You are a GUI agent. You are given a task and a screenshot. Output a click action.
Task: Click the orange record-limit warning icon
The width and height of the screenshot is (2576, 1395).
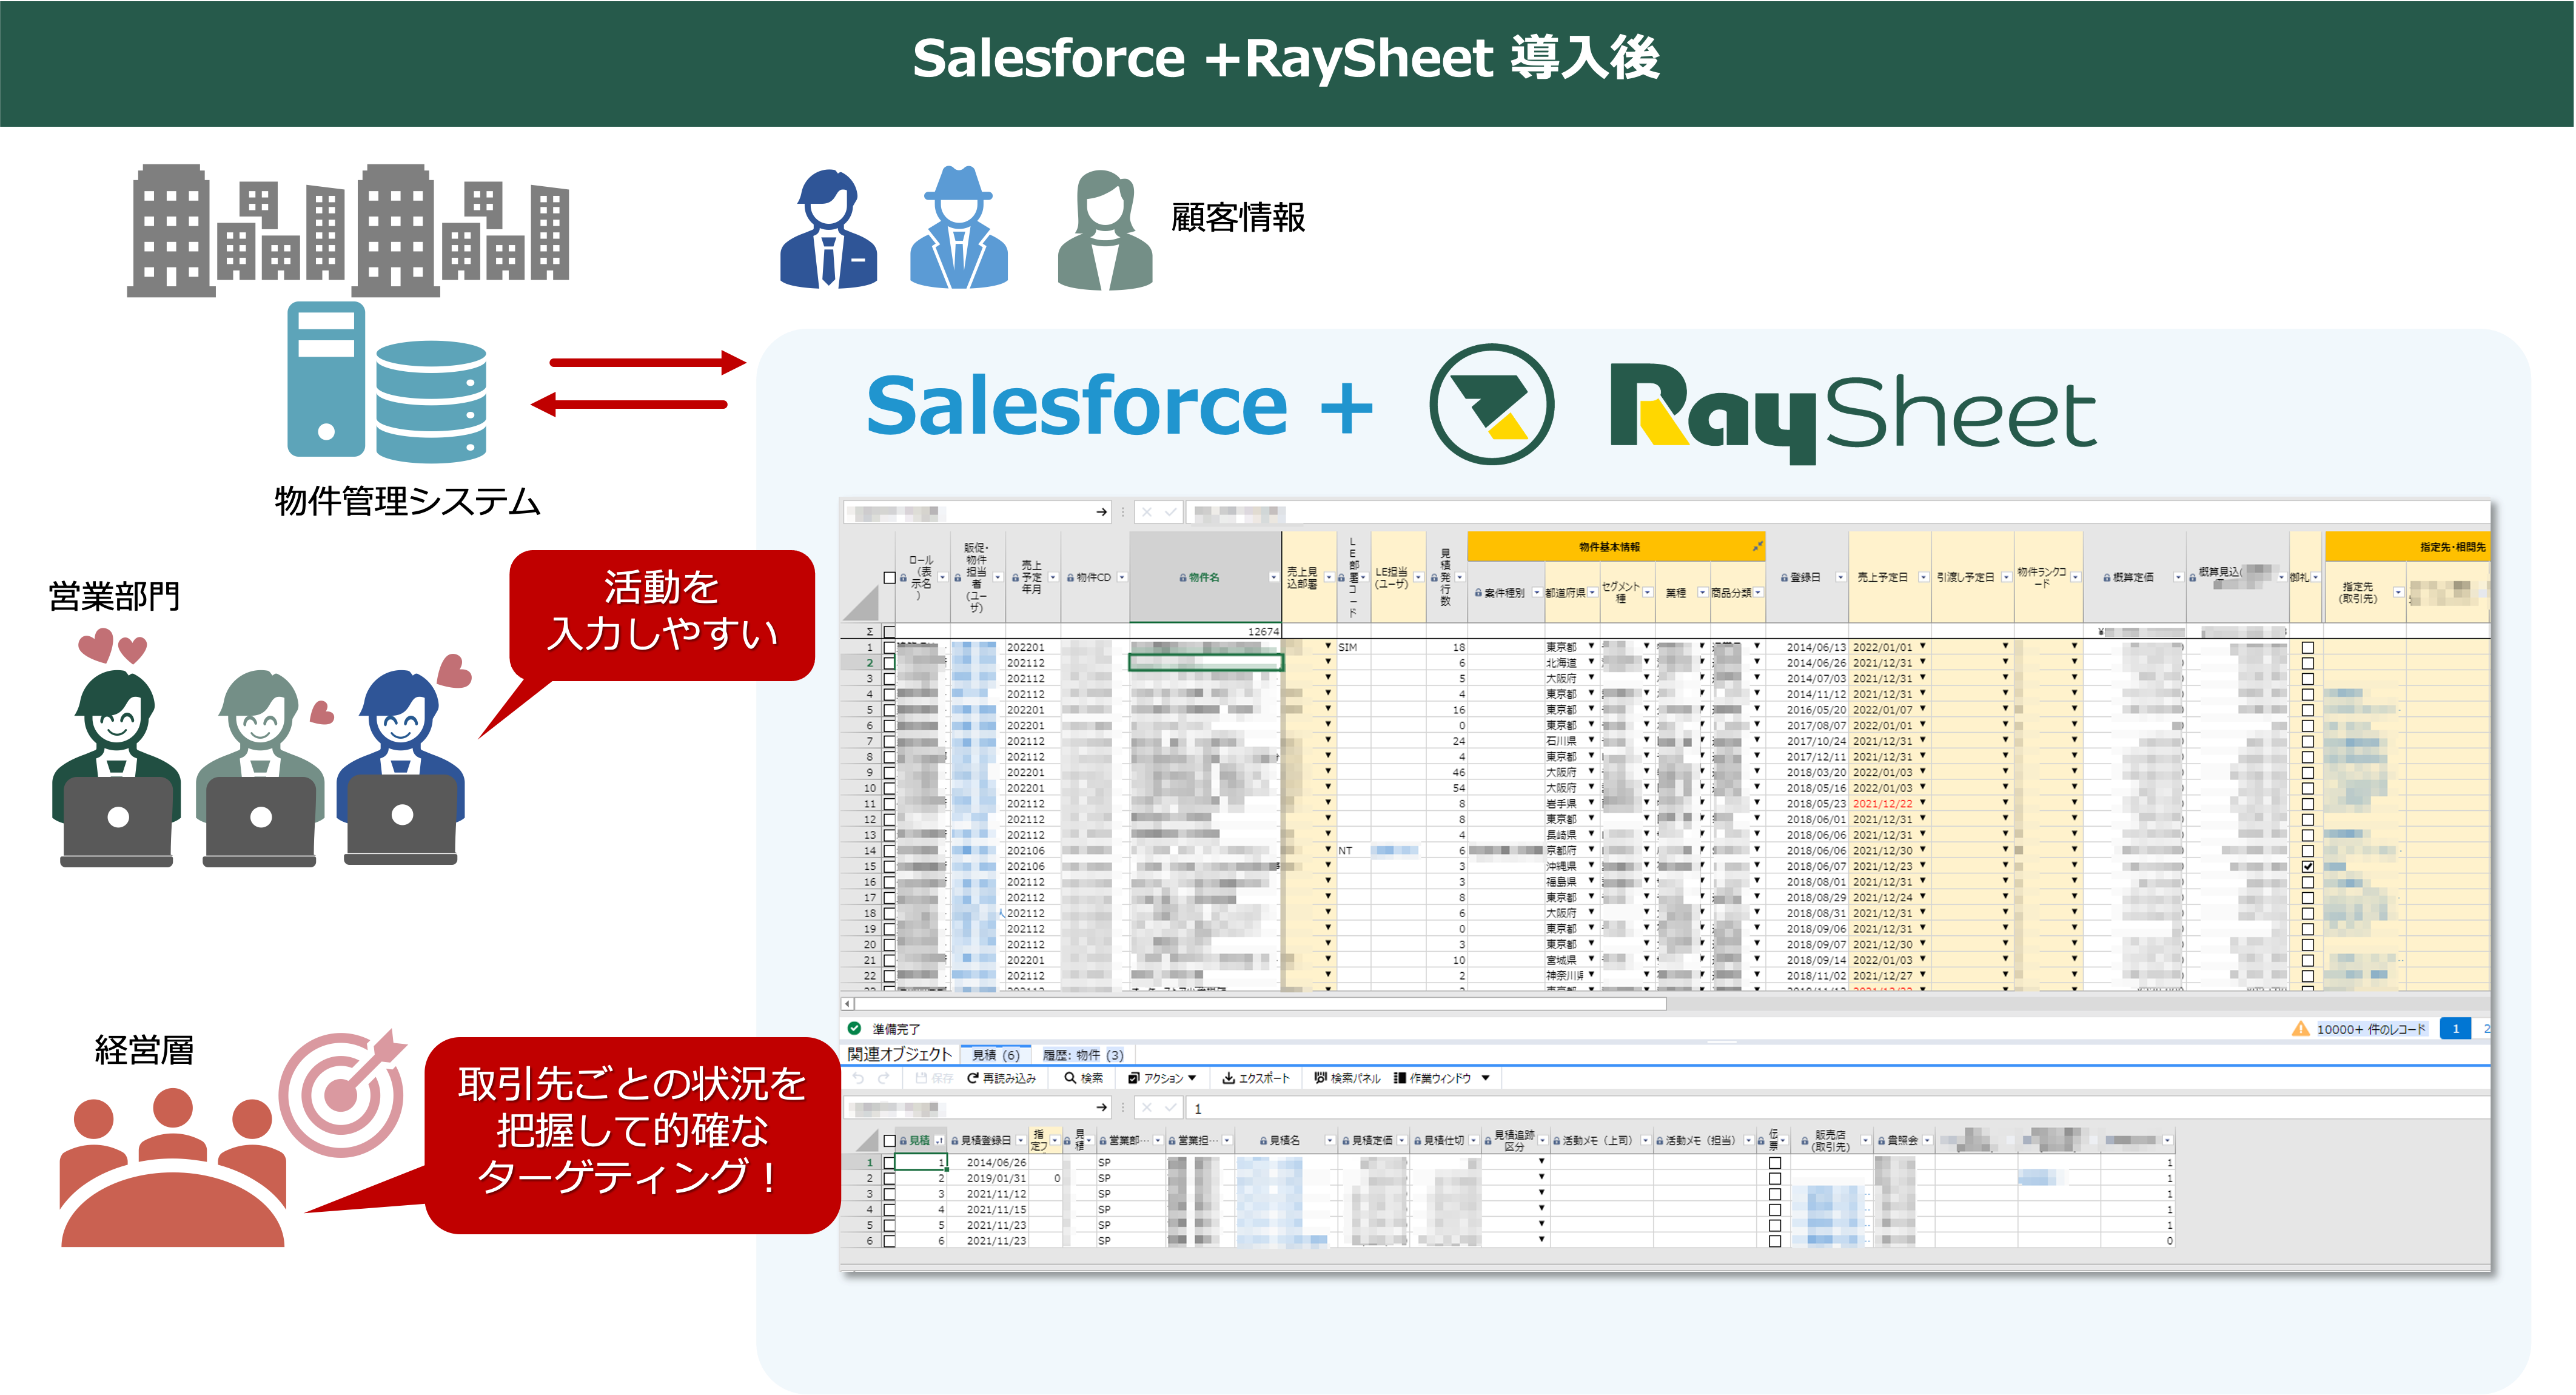pyautogui.click(x=2300, y=1028)
